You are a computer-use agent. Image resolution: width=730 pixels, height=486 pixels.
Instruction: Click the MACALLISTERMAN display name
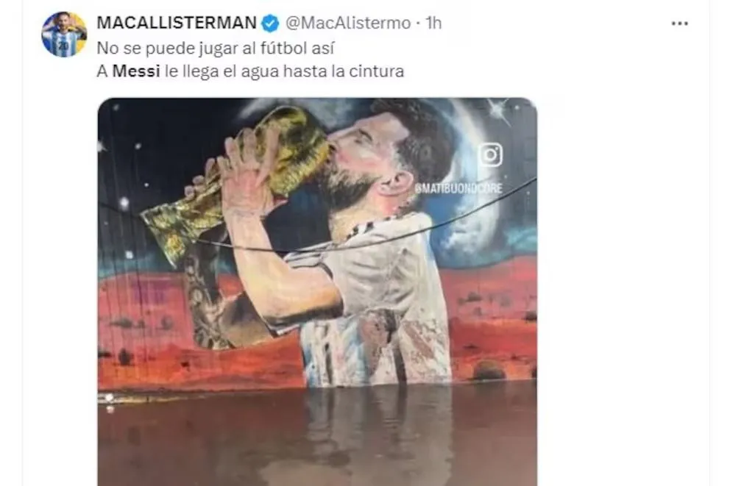[x=177, y=23]
